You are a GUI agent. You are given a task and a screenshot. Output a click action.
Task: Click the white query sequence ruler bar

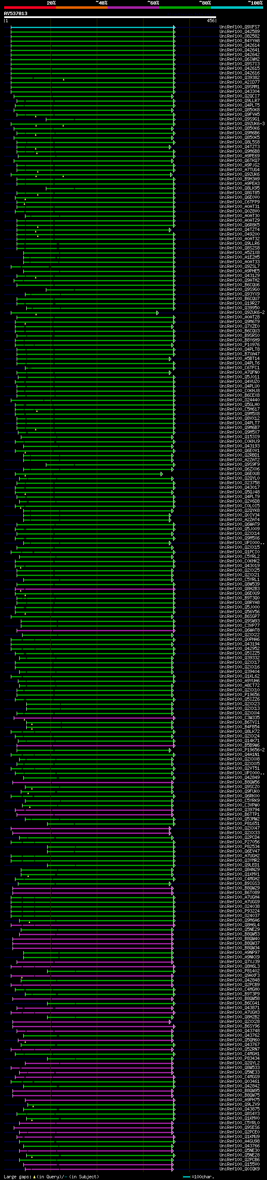pyautogui.click(x=110, y=18)
